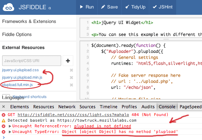Click the plus add-resource button
Image resolution: width=202 pixels, height=140 pixels.
point(68,61)
